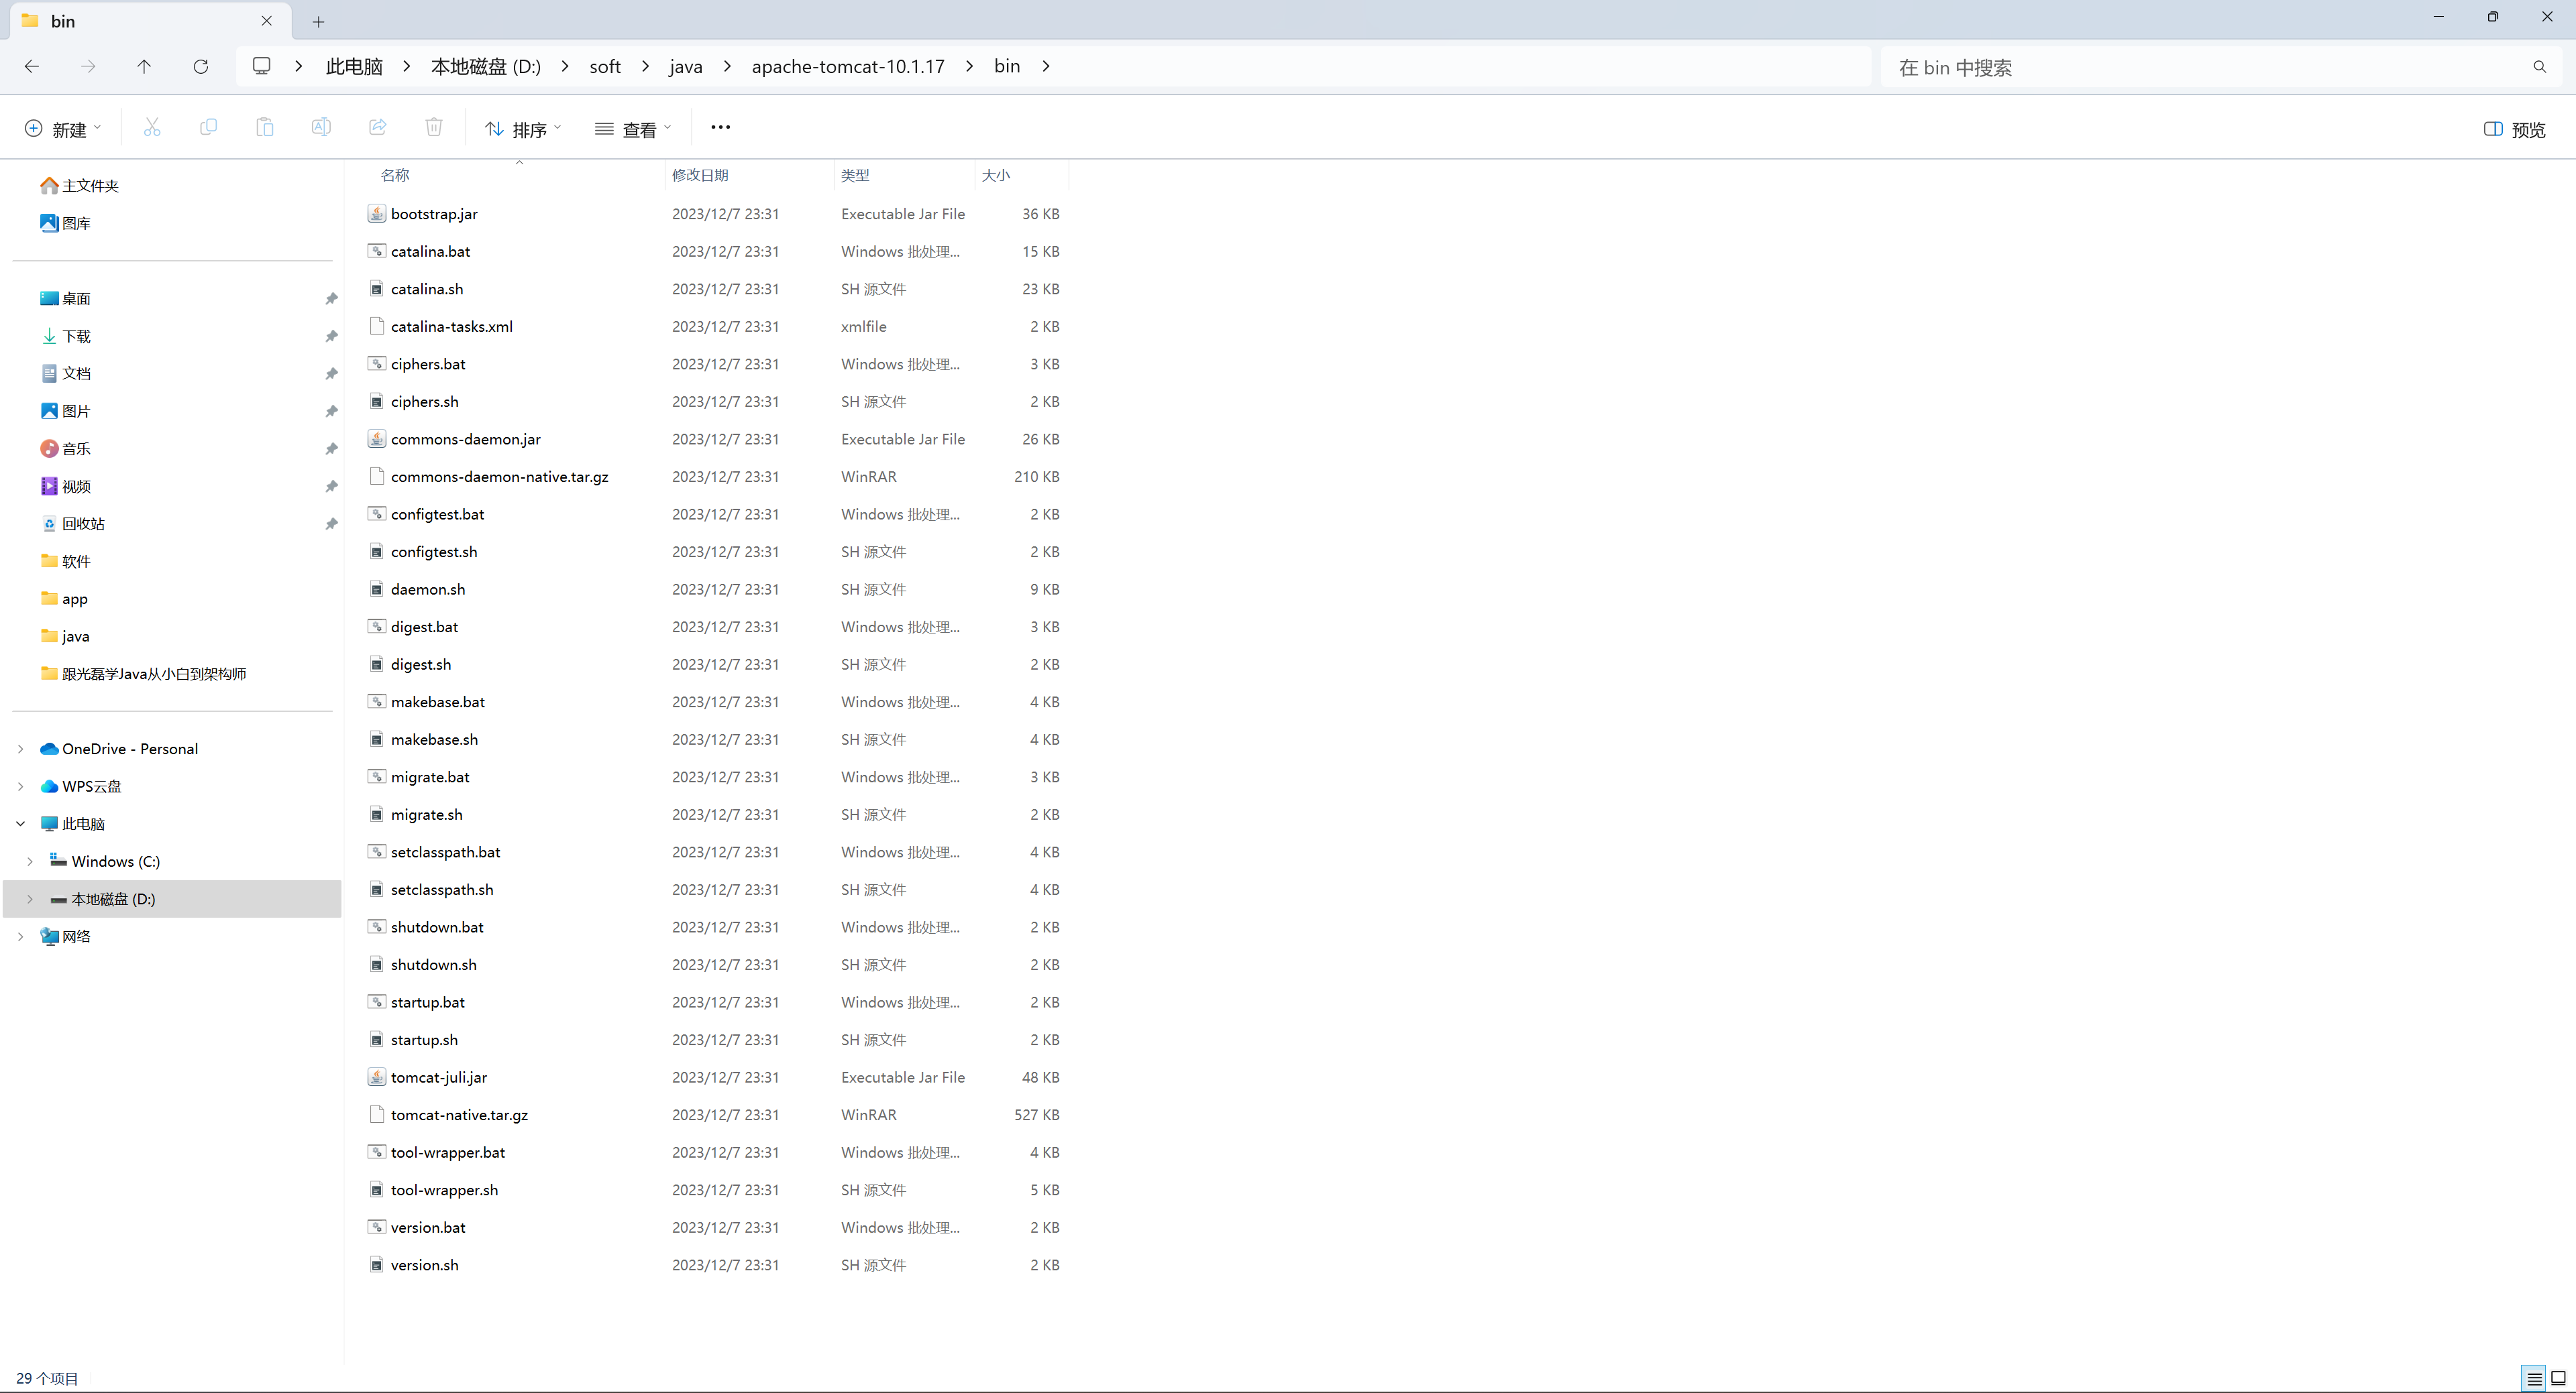
Task: Unpin 回收站 using its pin icon
Action: 331,524
